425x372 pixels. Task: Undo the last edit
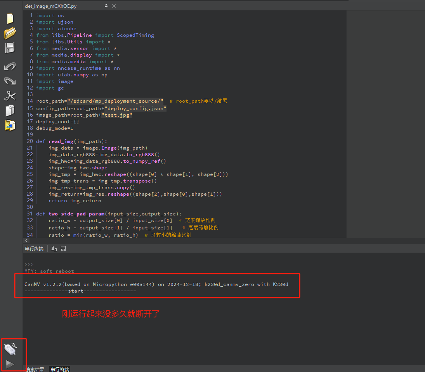point(10,66)
